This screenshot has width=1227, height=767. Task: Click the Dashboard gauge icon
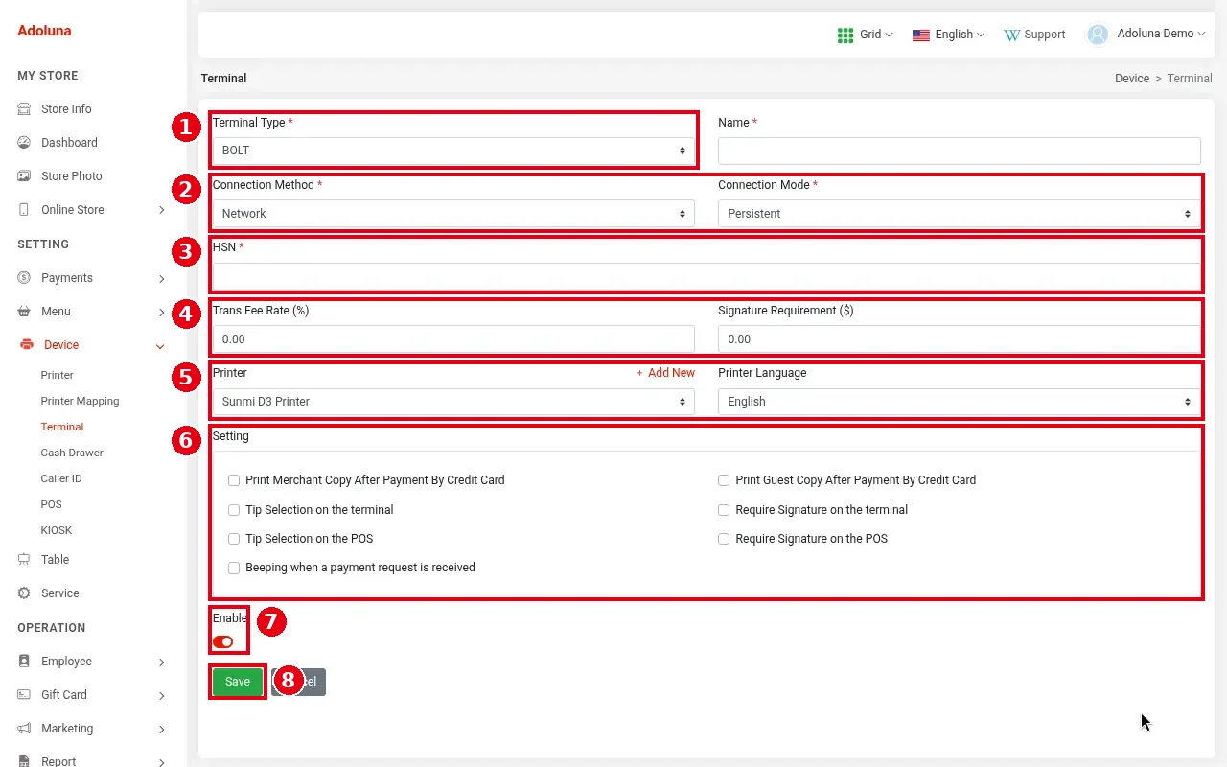click(24, 143)
